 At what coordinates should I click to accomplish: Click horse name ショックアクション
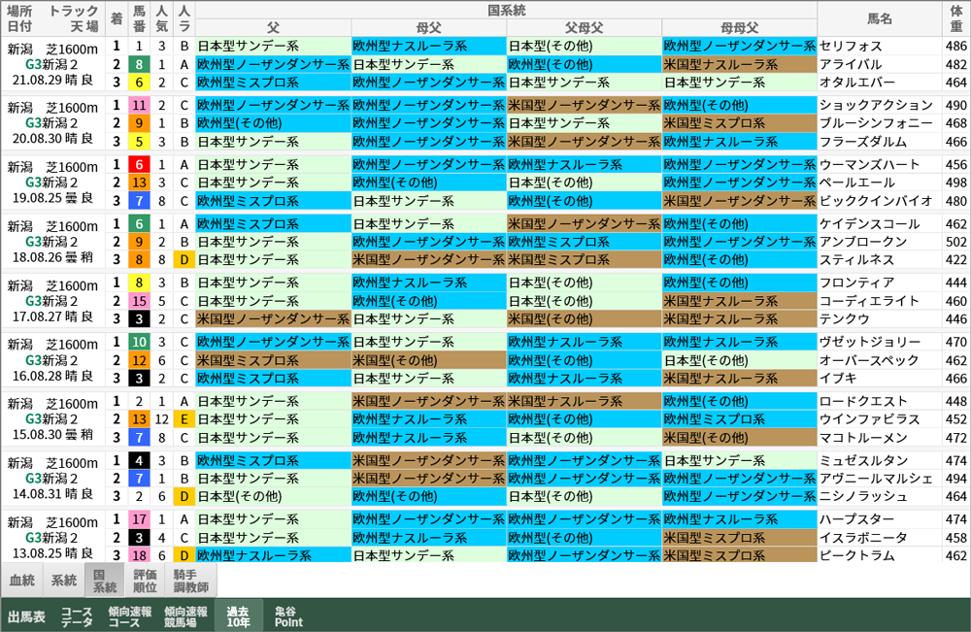(x=876, y=105)
